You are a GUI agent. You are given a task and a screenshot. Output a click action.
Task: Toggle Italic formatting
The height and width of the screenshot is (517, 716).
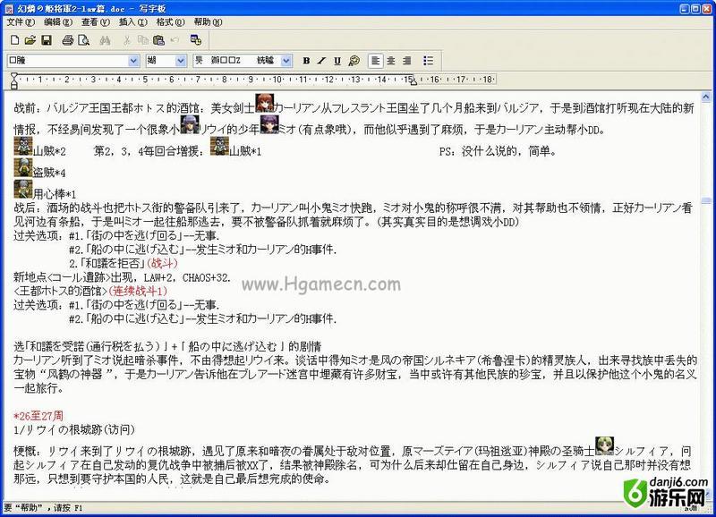[321, 61]
